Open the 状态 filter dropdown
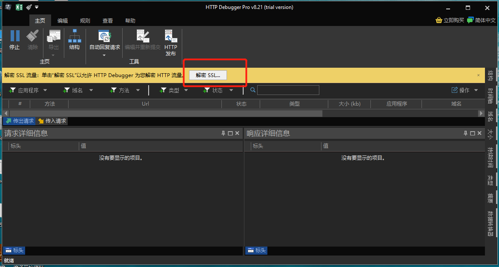This screenshot has width=499, height=267. [x=231, y=90]
